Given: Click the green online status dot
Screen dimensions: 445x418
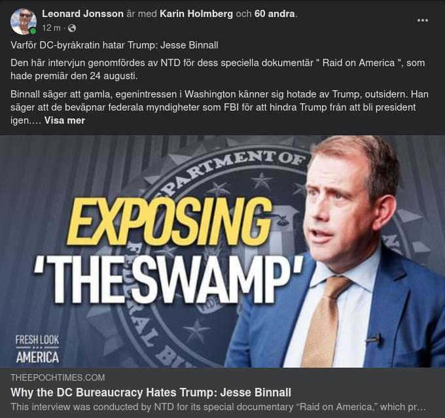Looking at the screenshot, I should (33, 31).
